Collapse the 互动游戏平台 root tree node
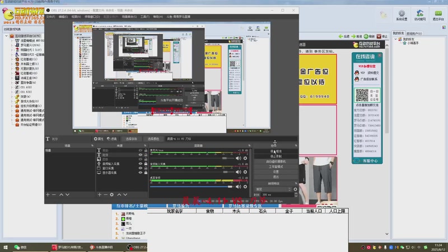This screenshot has width=448, height=252. pos(7,36)
